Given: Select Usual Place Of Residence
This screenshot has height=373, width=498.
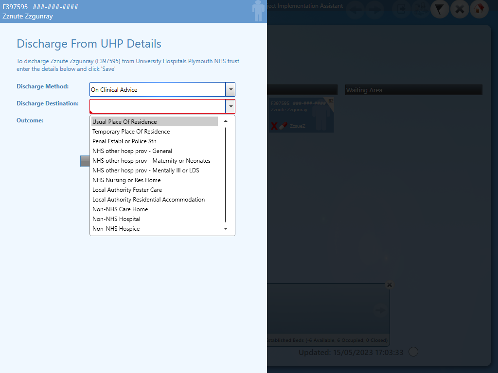Looking at the screenshot, I should pos(155,121).
